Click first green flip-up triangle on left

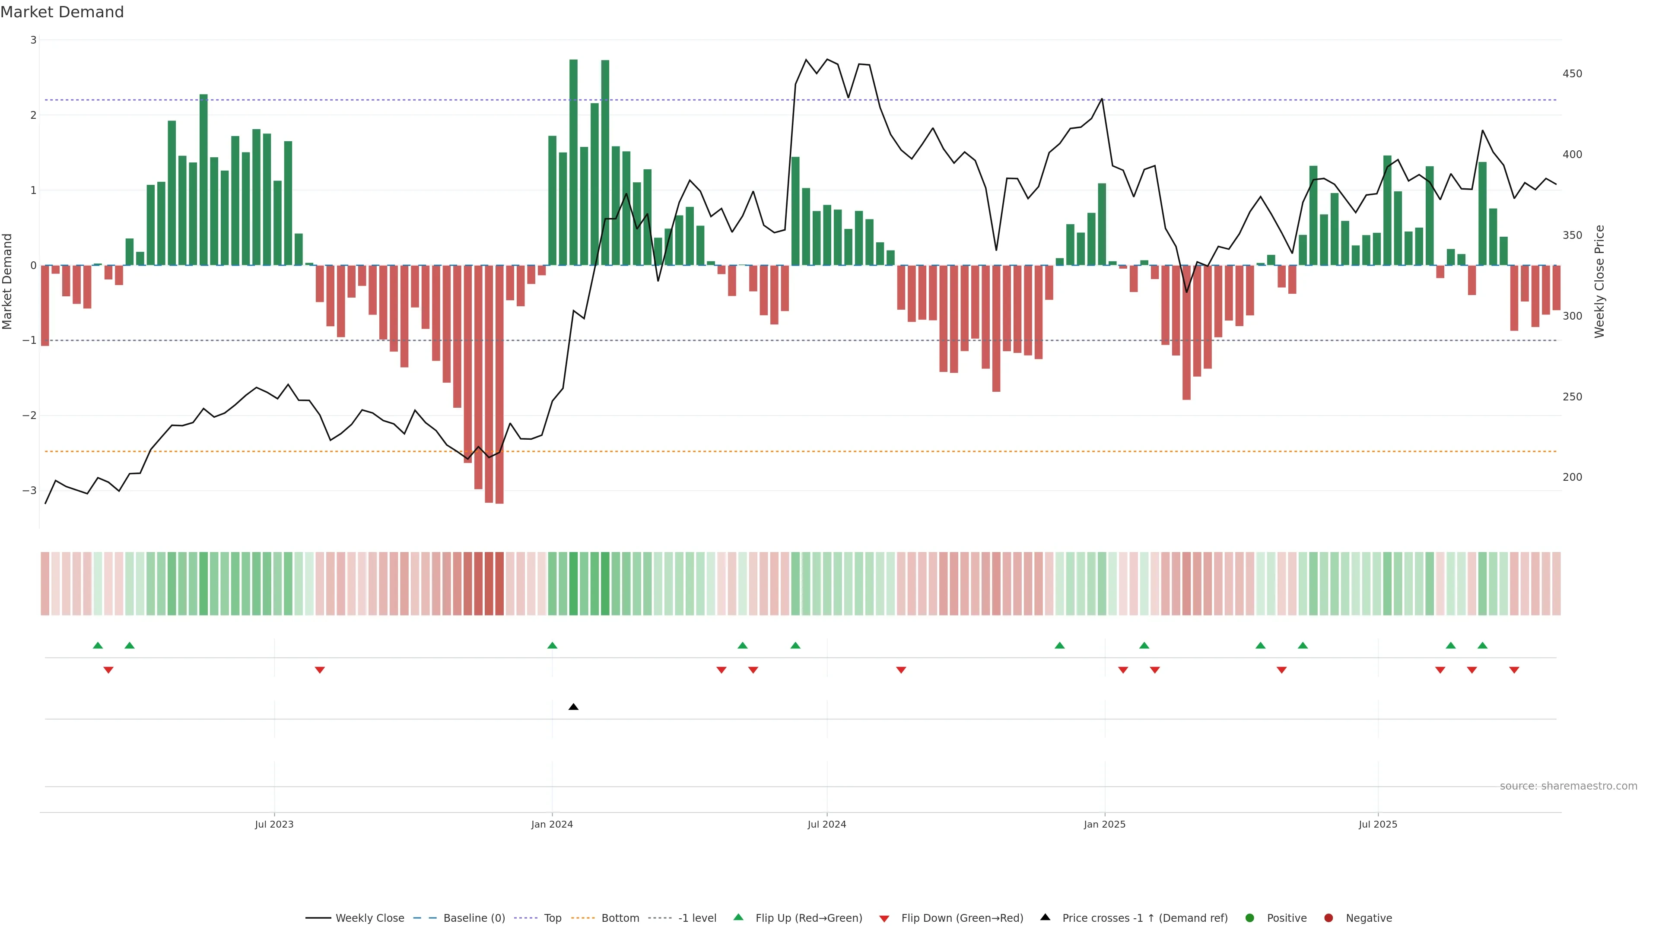(x=98, y=645)
